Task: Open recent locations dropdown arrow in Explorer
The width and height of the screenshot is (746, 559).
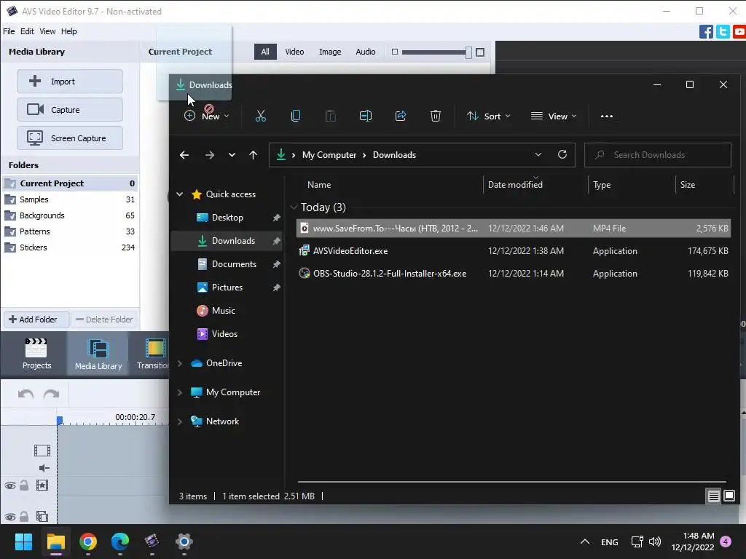Action: point(232,155)
